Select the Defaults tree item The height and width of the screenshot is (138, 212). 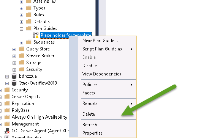(x=41, y=22)
